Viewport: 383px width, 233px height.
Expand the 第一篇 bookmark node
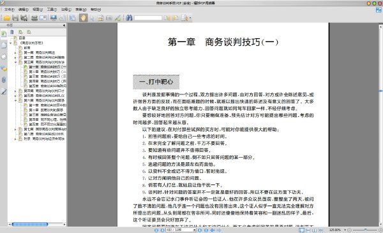(15, 52)
